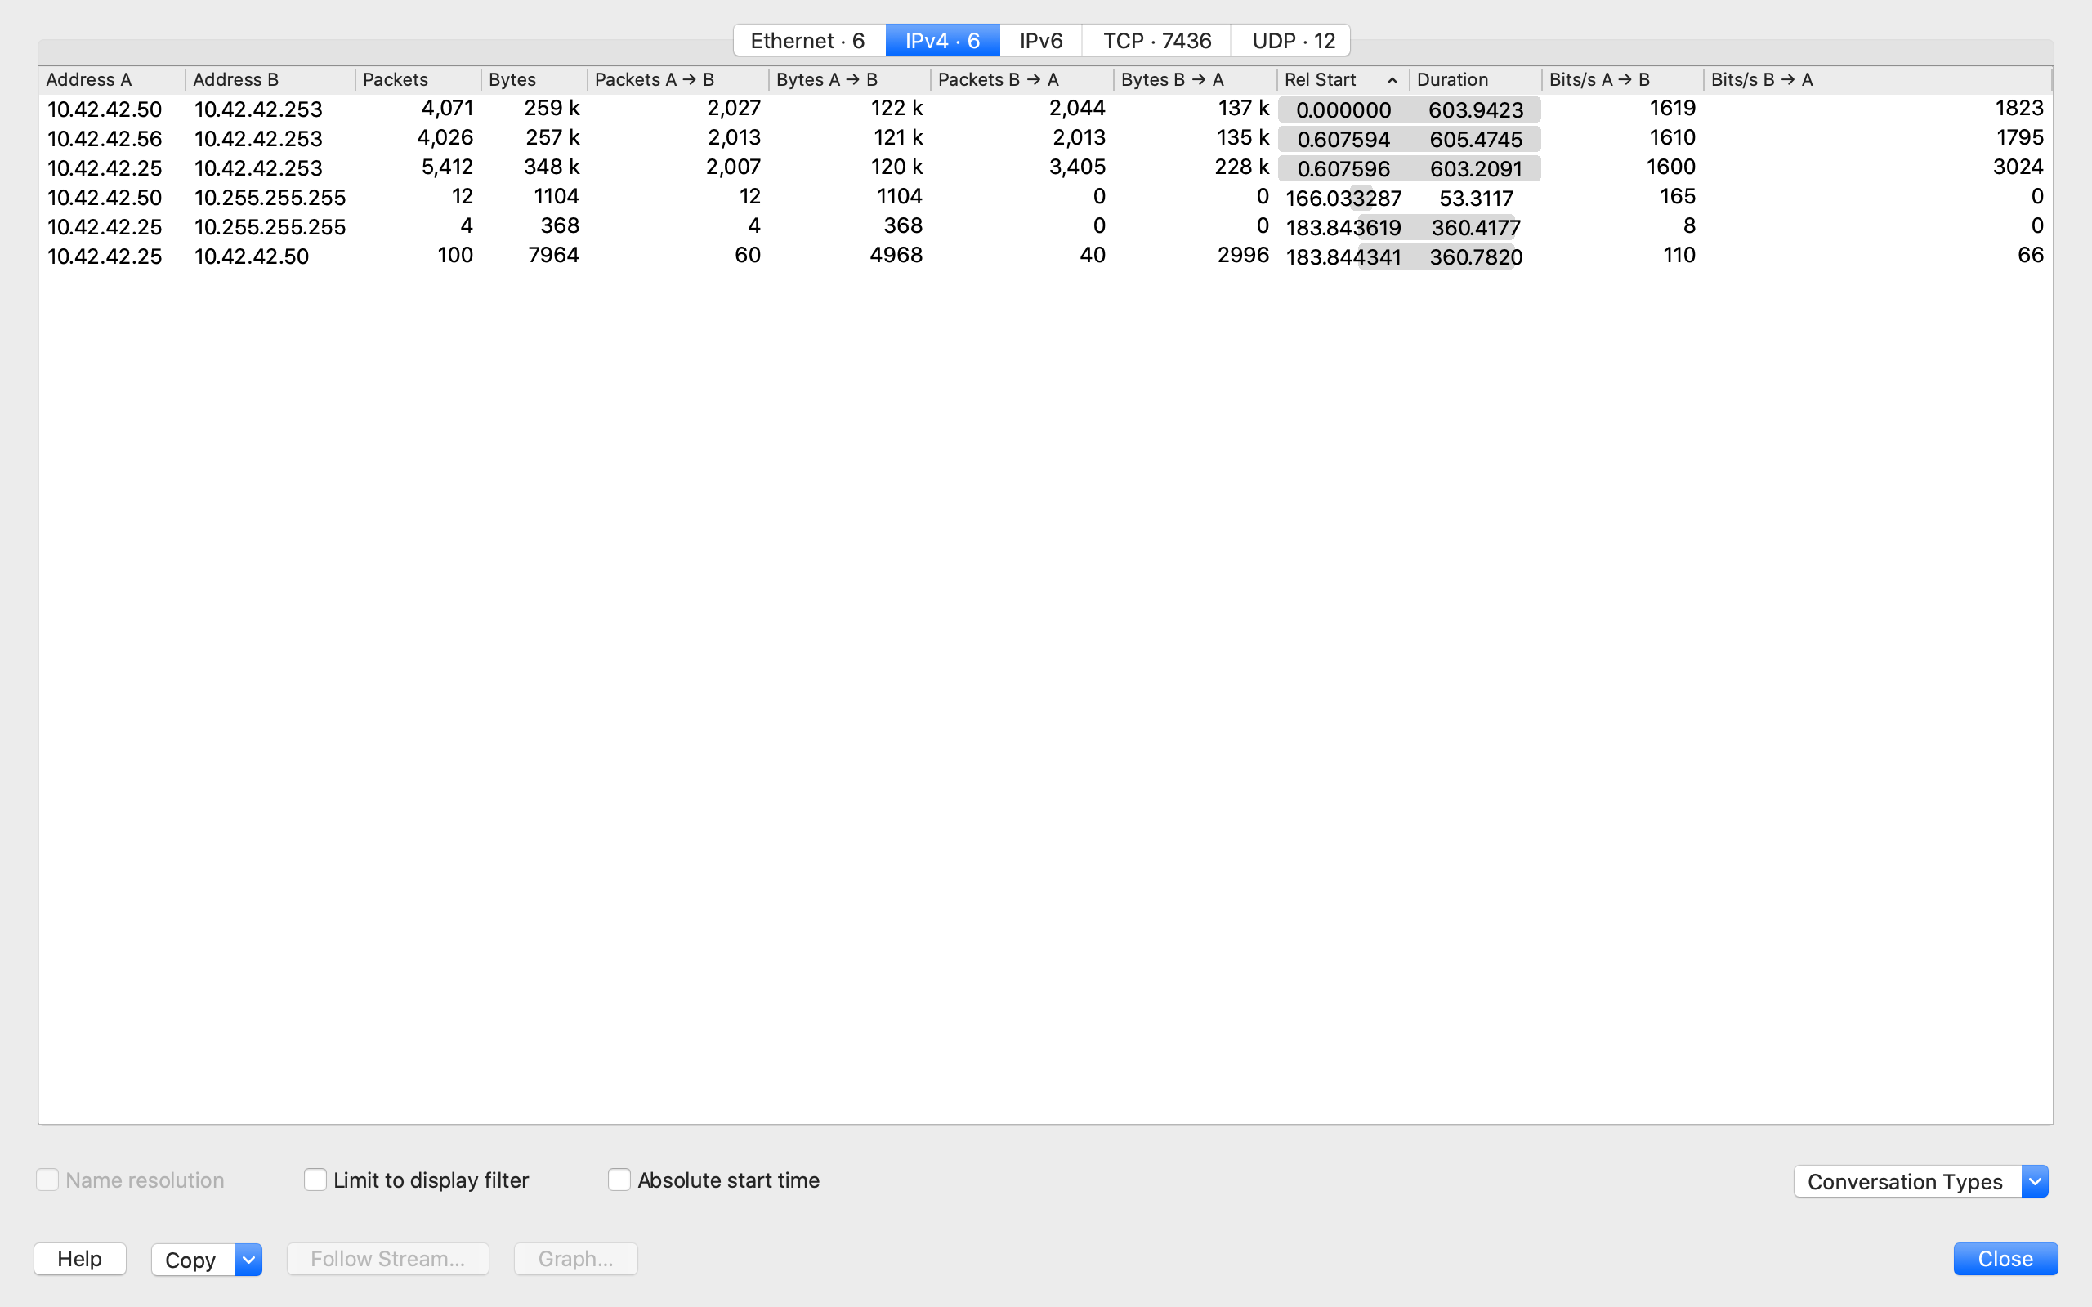Select the IPv6 tab
The image size is (2092, 1307).
pyautogui.click(x=1041, y=41)
